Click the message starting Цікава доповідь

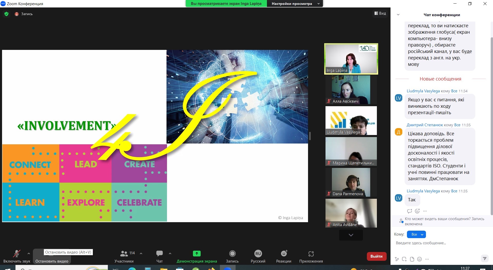point(440,156)
